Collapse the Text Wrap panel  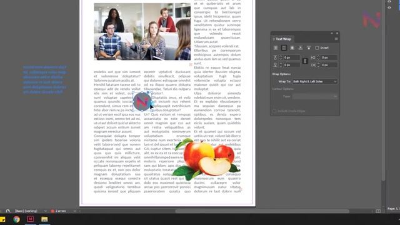pyautogui.click(x=332, y=33)
